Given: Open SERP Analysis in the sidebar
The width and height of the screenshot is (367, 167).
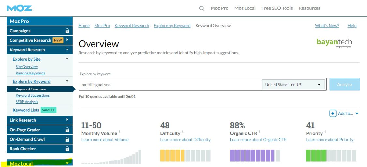Looking at the screenshot, I should [27, 102].
